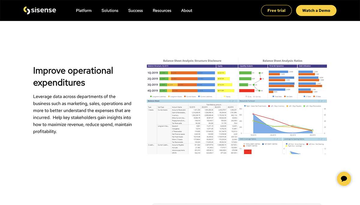Click the Watch a Demo button
The image size is (360, 205).
[x=316, y=10]
